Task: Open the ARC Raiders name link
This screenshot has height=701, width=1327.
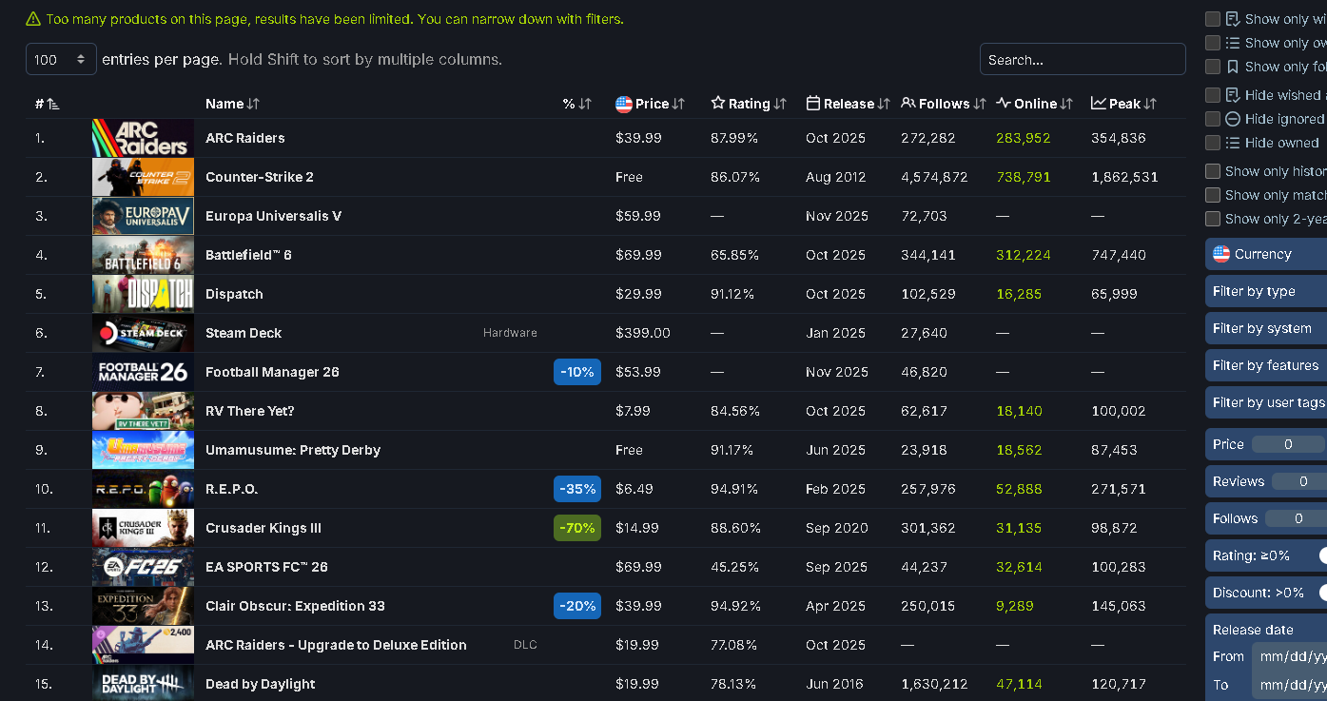Action: (245, 138)
